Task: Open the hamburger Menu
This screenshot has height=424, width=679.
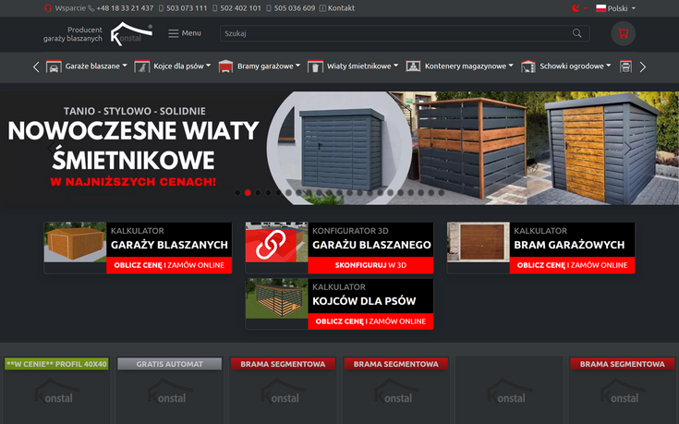Action: pyautogui.click(x=184, y=33)
